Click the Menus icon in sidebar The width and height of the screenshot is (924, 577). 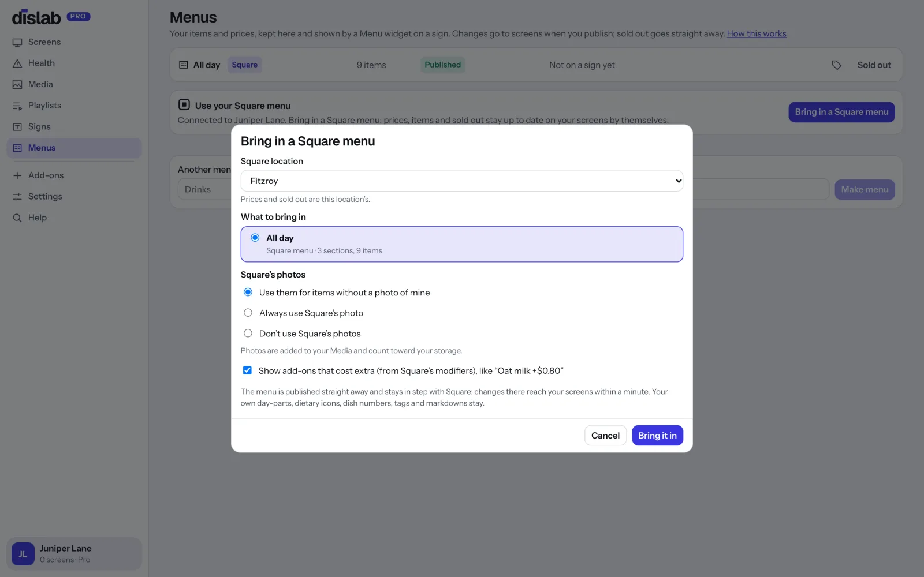point(17,148)
